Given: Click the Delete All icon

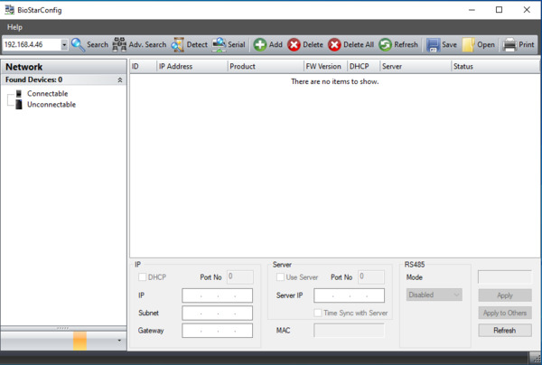Looking at the screenshot, I should (334, 45).
